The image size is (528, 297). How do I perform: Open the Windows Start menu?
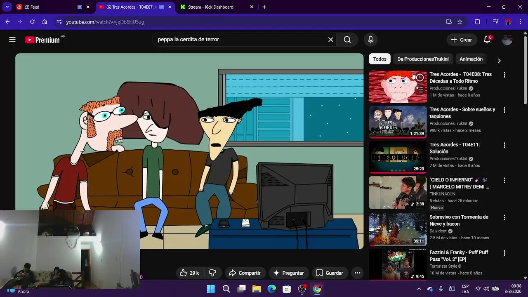[211, 289]
